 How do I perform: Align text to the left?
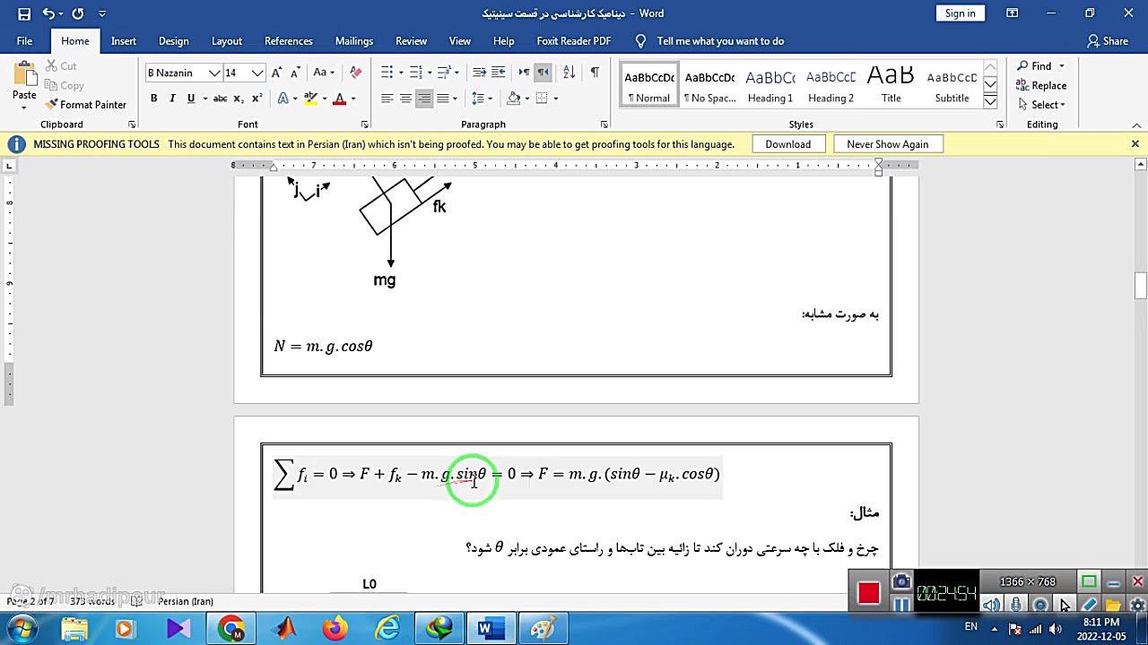pos(387,99)
